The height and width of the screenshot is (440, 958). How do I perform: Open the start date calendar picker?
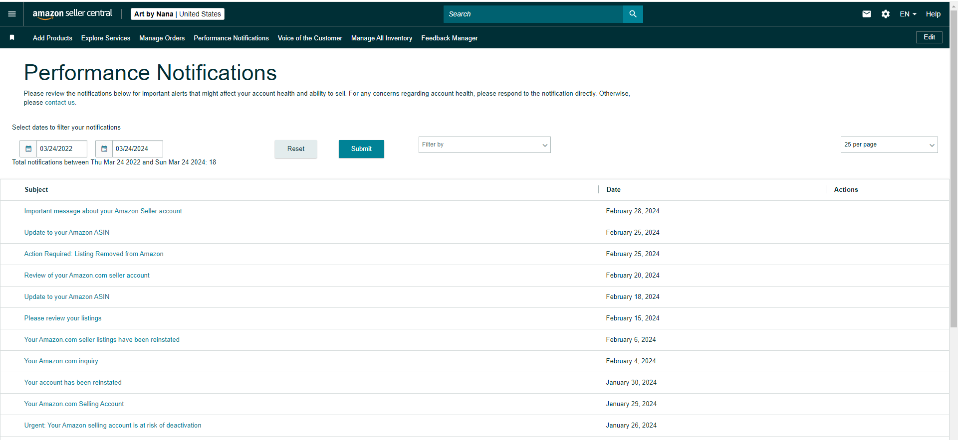[x=28, y=148]
